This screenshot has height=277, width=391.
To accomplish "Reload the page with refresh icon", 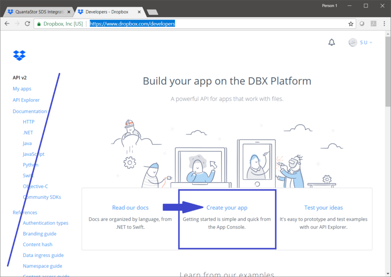I will 27,23.
